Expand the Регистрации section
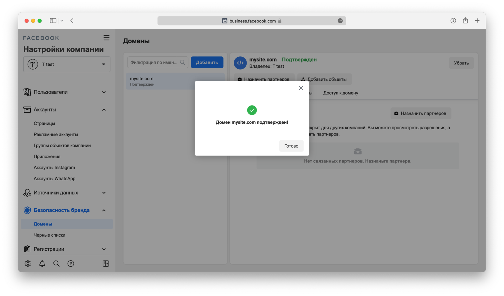The height and width of the screenshot is (296, 504). click(104, 249)
